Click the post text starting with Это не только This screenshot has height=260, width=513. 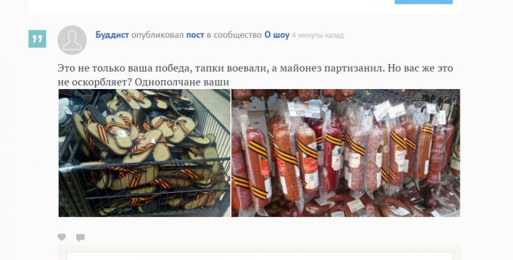(x=255, y=75)
